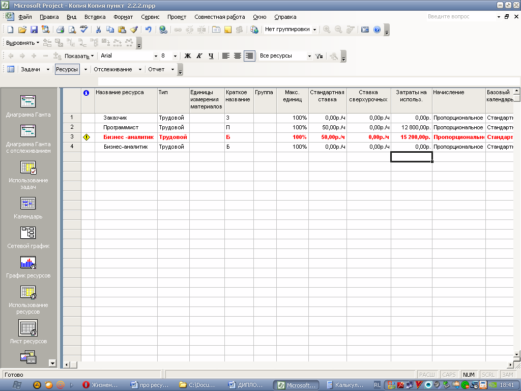Switch to Использование ресурсов view

click(28, 300)
